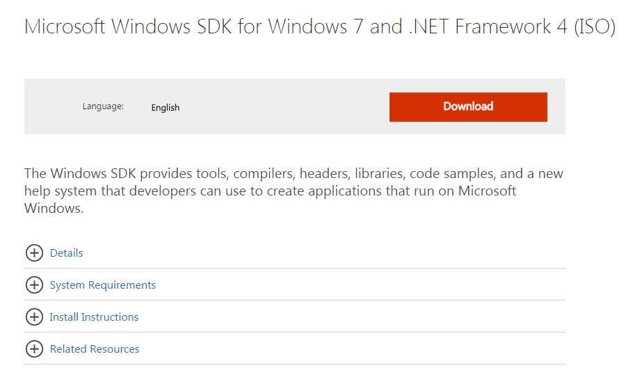Open the Details section link
This screenshot has width=626, height=384.
point(66,253)
